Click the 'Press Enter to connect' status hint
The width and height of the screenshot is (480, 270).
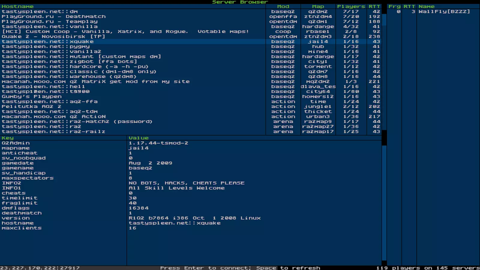tap(205, 268)
